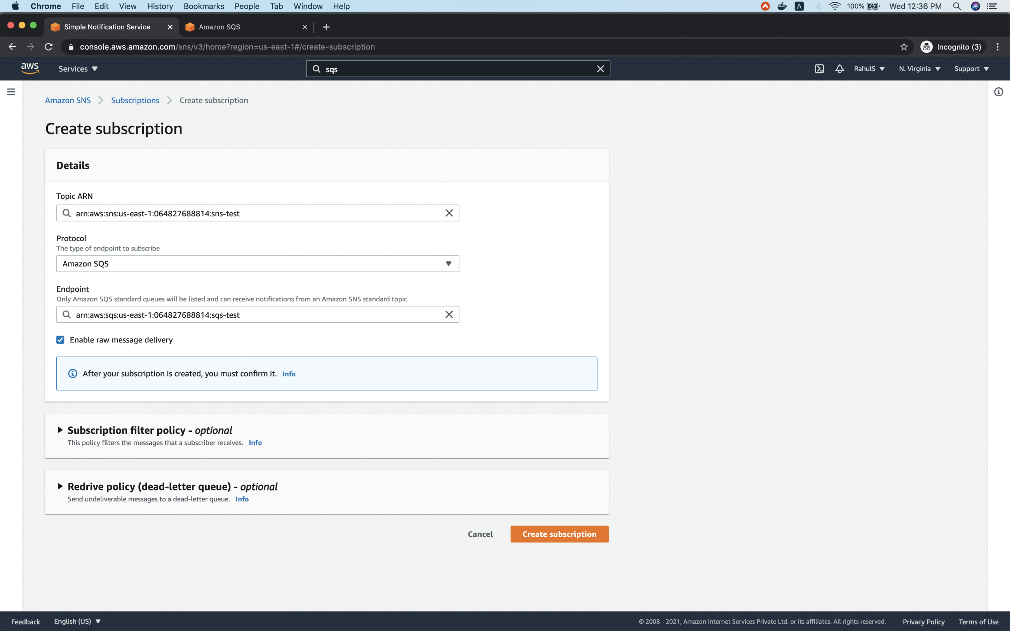This screenshot has height=631, width=1010.
Task: Open the Protocol dropdown showing Amazon SQS
Action: [257, 263]
